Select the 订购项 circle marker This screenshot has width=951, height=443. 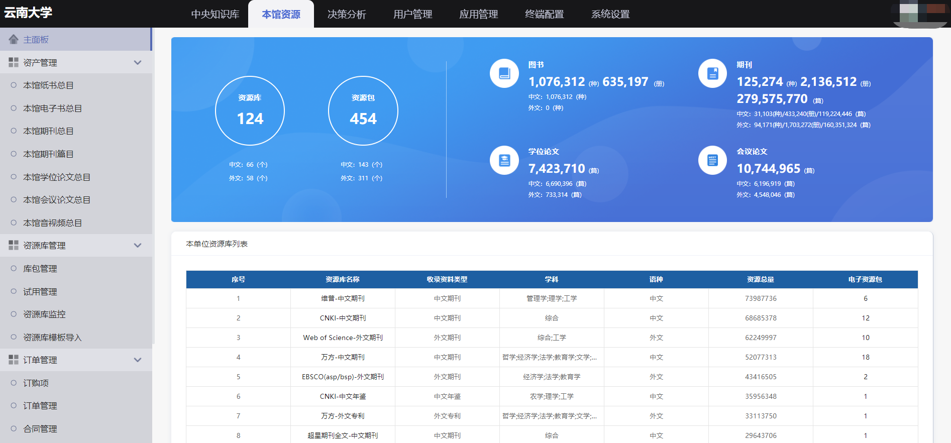click(x=14, y=383)
